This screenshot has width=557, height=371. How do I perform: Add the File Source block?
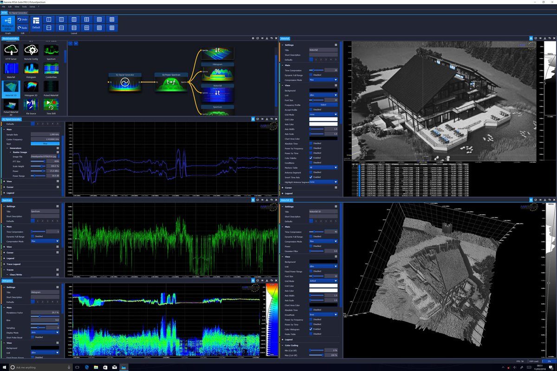(x=31, y=106)
